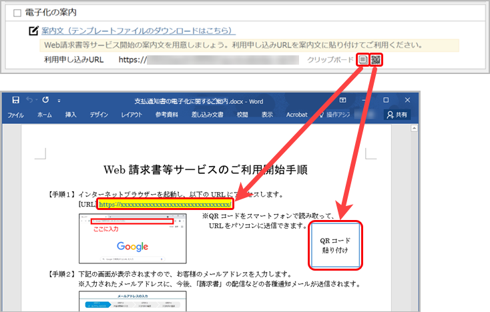The image size is (490, 312).
Task: Click the 利用申し込みURL label
Action: (x=73, y=59)
